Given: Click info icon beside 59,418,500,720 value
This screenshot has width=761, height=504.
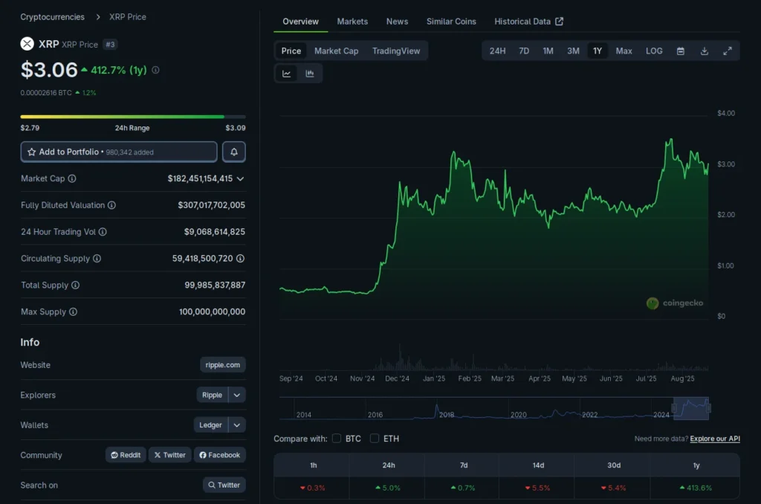Looking at the screenshot, I should tap(240, 258).
